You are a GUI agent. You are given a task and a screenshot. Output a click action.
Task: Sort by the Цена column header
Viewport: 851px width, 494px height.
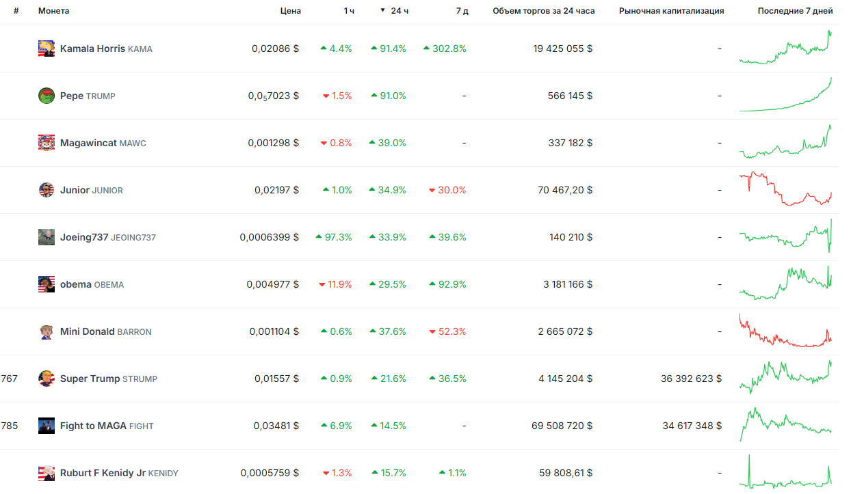coord(291,11)
